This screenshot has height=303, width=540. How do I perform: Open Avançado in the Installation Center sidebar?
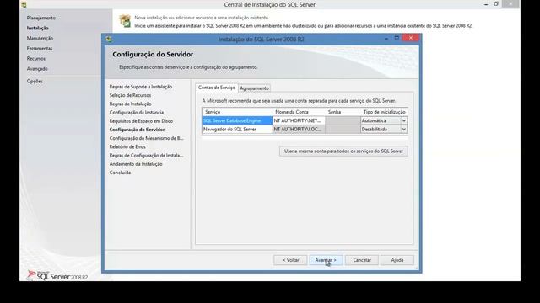point(37,69)
